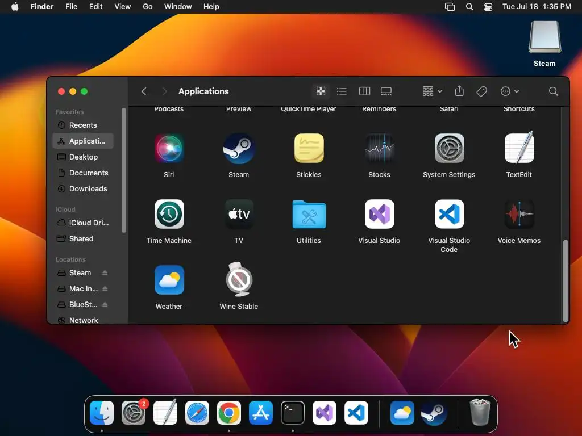Open Network in sidebar
Viewport: 582px width, 436px height.
[83, 320]
